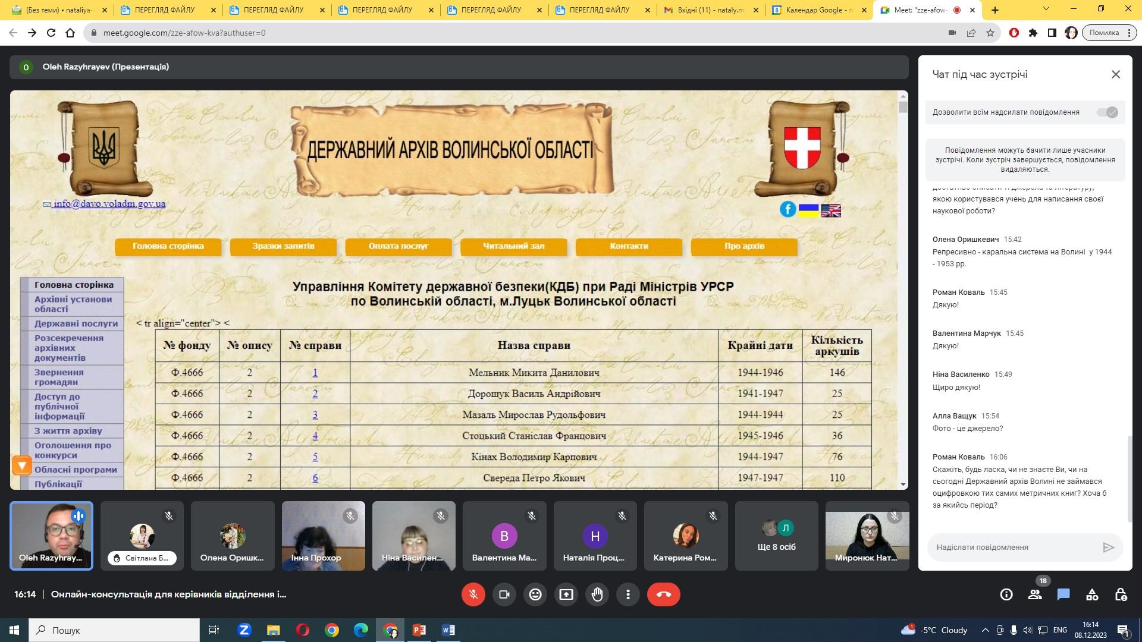
Task: Switch to Вхідні Gmail tab
Action: 709,10
